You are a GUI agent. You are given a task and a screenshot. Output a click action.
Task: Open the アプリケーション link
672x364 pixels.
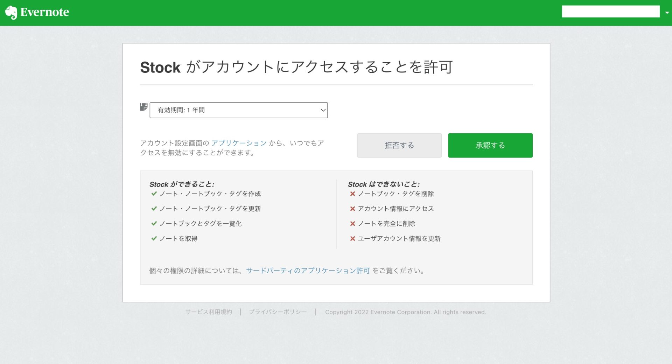[239, 143]
